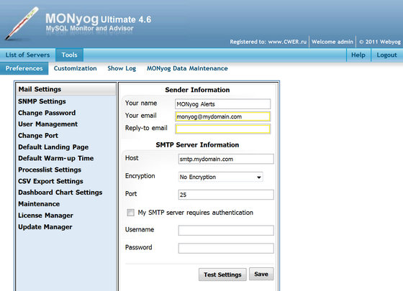Click the Logout link
The image size is (403, 291).
(386, 55)
